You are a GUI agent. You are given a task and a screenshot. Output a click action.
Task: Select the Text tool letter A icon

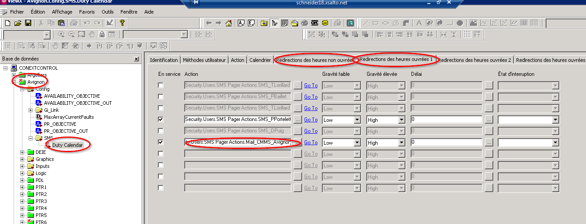pyautogui.click(x=419, y=23)
